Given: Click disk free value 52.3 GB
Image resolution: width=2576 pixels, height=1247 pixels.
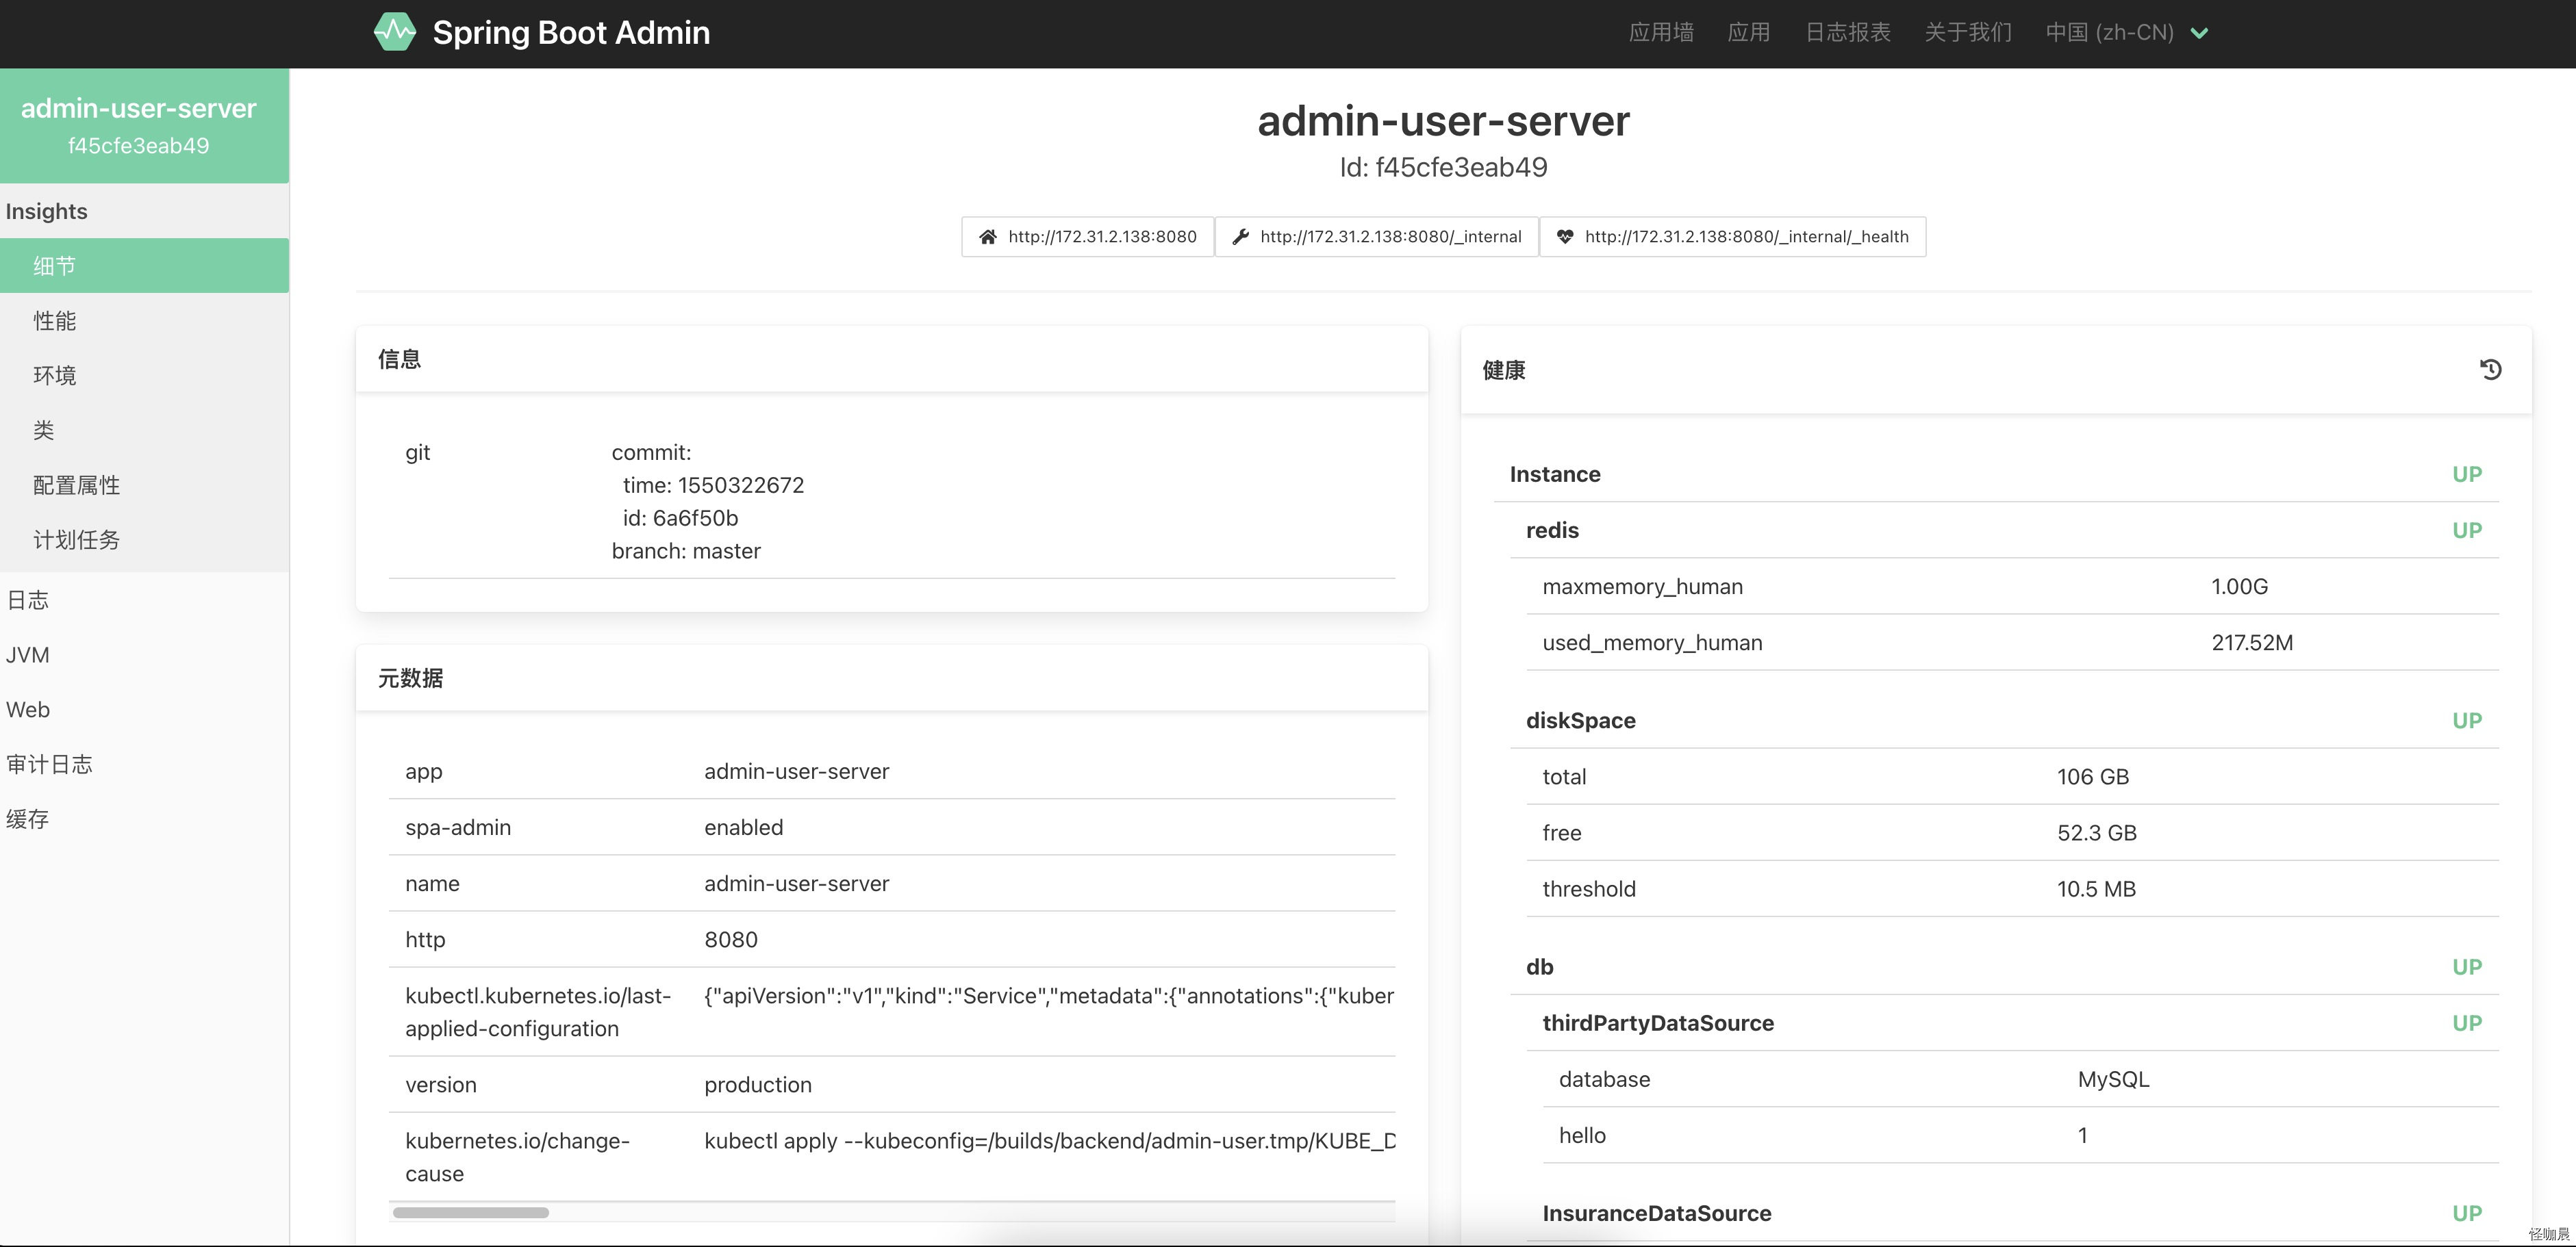Looking at the screenshot, I should [2096, 832].
